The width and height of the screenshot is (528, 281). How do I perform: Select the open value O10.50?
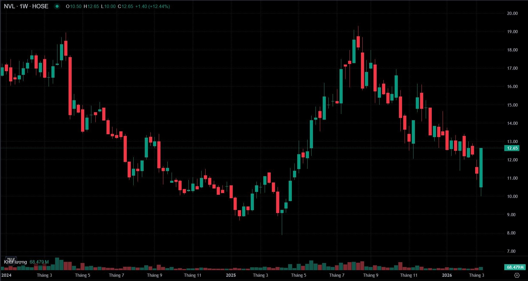pos(74,6)
